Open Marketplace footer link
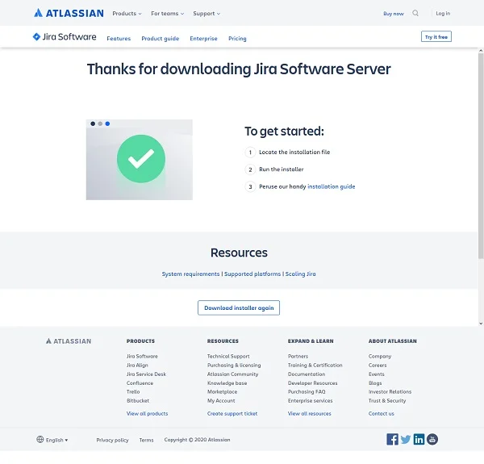Screen dimensions: 484x464 coord(223,391)
